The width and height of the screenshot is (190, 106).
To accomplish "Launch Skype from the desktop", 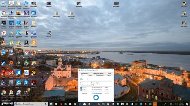I will 26,83.
